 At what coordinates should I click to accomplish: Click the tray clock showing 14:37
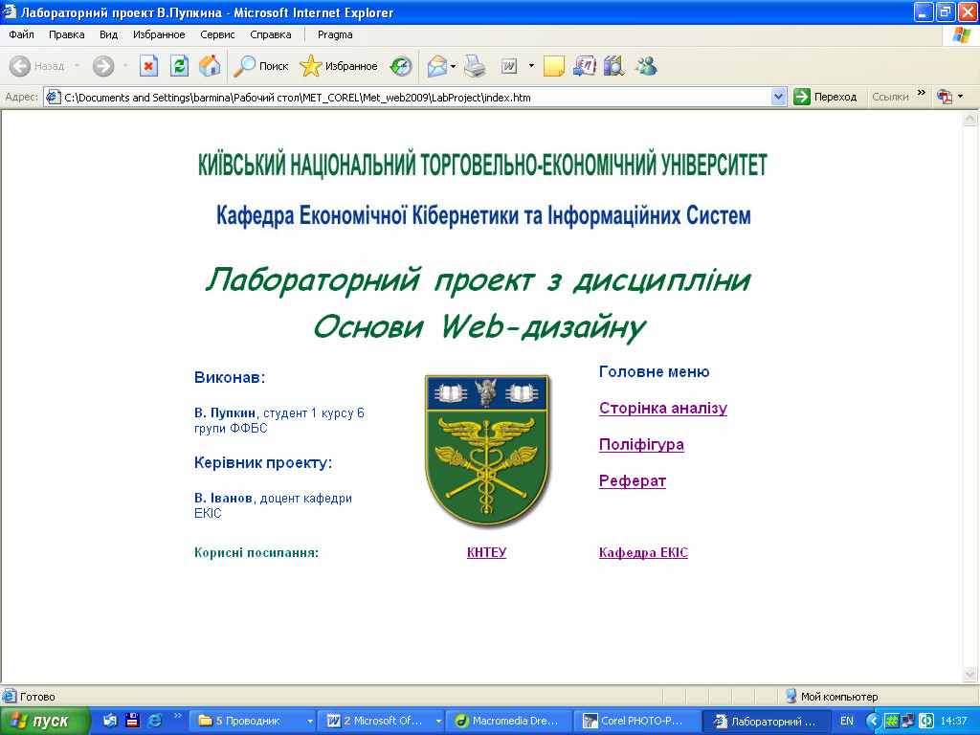tap(954, 721)
